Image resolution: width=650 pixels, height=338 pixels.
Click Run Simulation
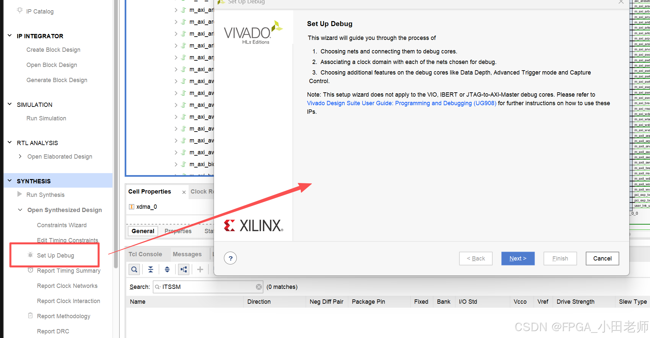[46, 118]
